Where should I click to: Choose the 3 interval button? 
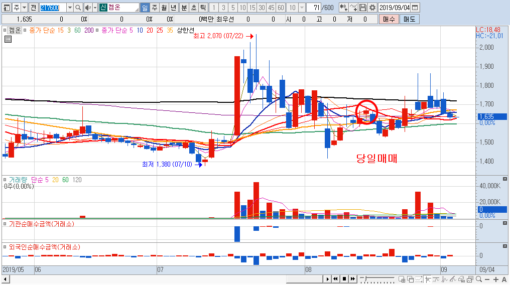tap(223, 8)
